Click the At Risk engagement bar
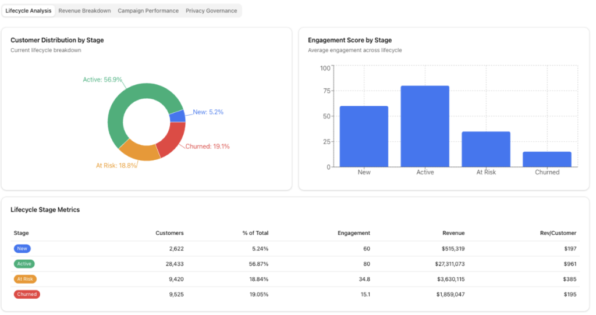Image resolution: width=596 pixels, height=315 pixels. (486, 149)
